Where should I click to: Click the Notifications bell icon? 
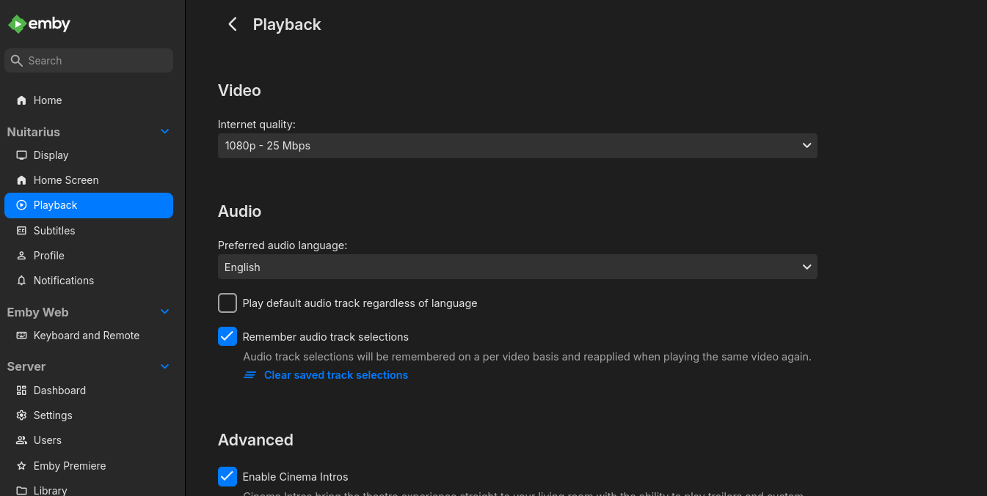pos(21,281)
